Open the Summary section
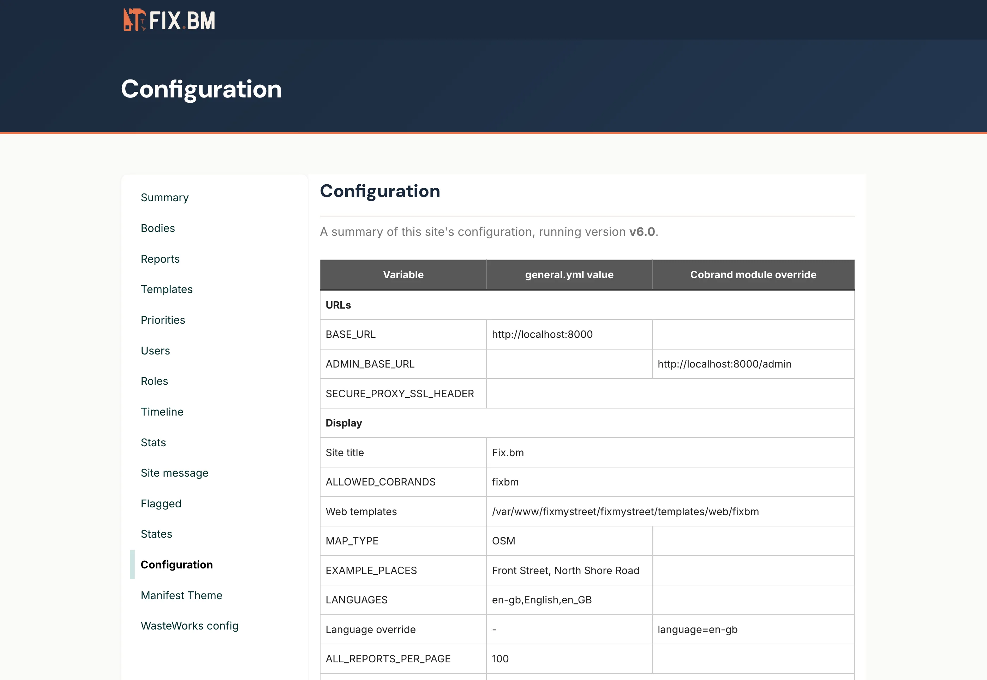The height and width of the screenshot is (680, 987). (164, 197)
